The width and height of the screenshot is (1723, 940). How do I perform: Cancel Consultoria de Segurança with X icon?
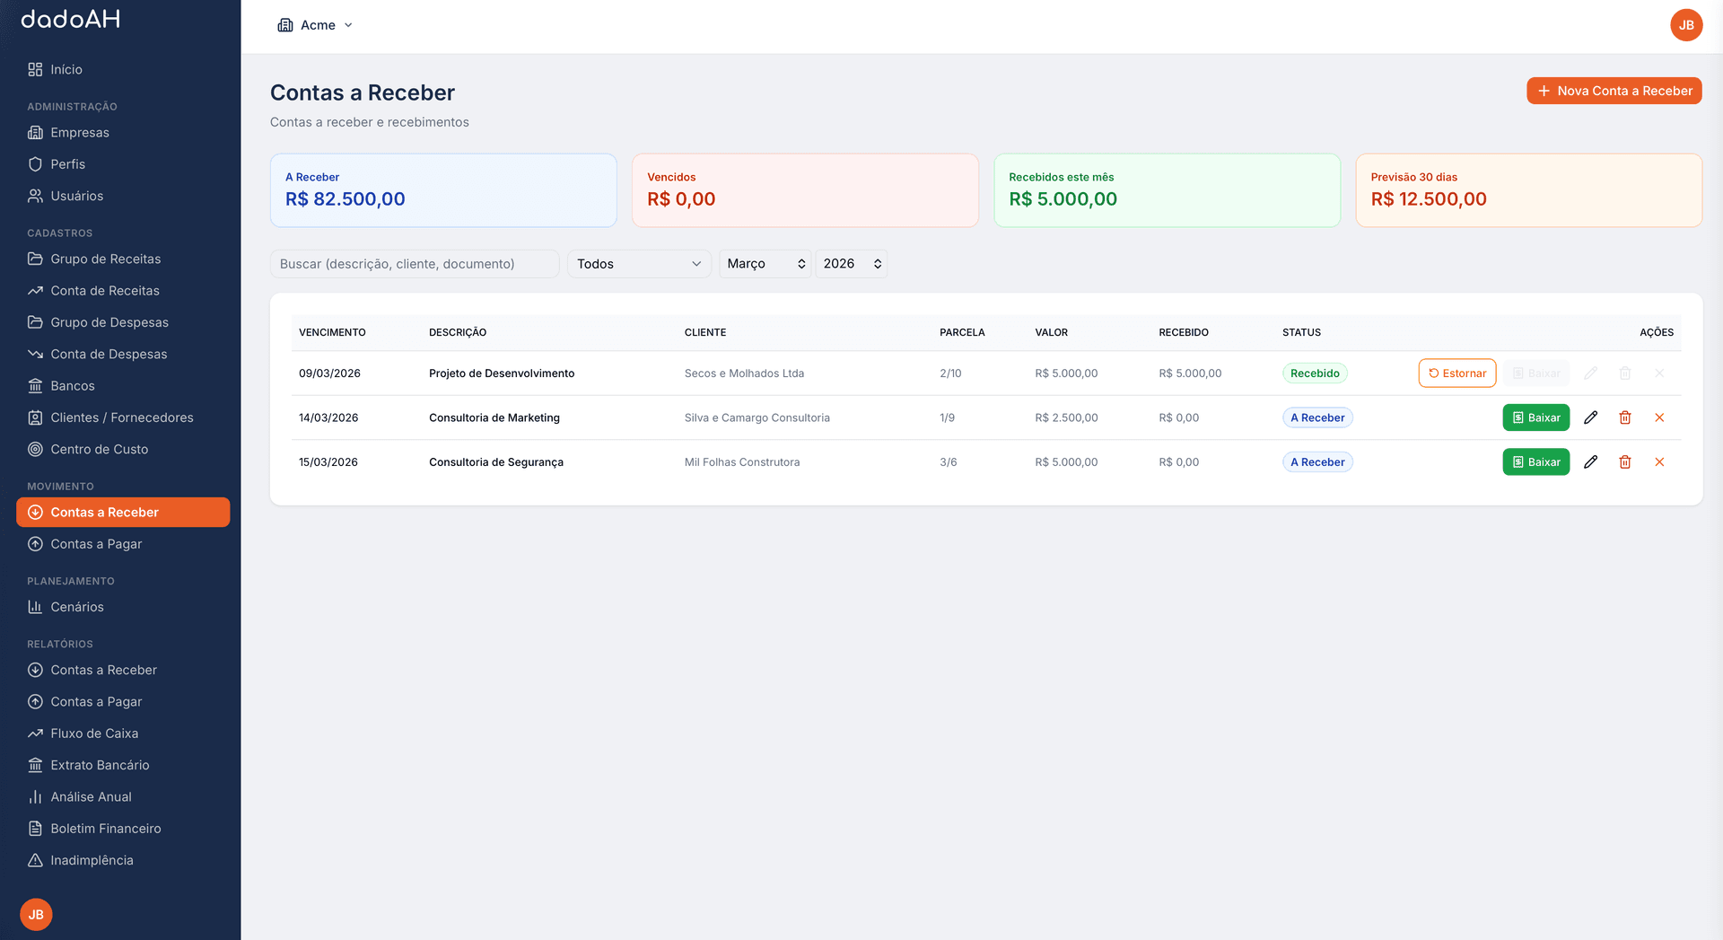pyautogui.click(x=1658, y=462)
